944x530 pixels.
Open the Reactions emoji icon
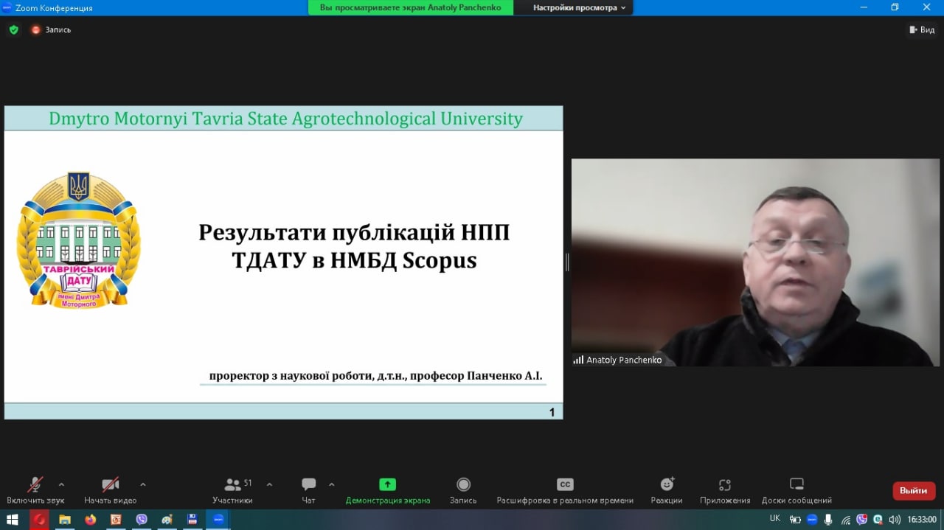[x=667, y=484]
